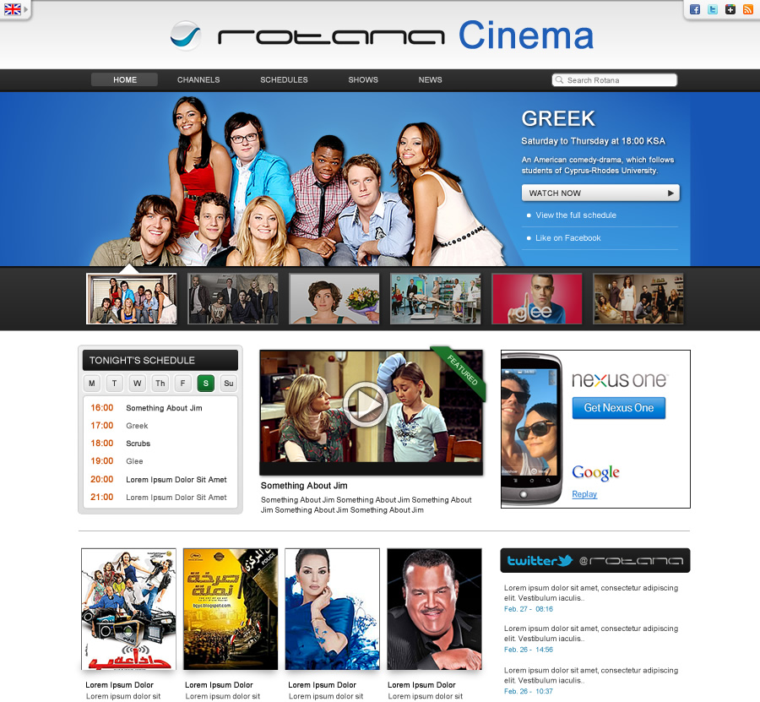Select the dark suited cast thumbnail

pos(233,299)
